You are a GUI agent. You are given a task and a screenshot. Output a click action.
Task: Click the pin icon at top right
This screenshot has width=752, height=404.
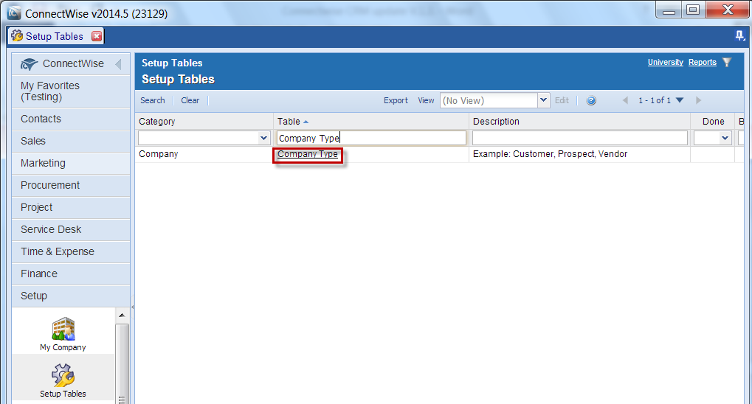coord(739,35)
